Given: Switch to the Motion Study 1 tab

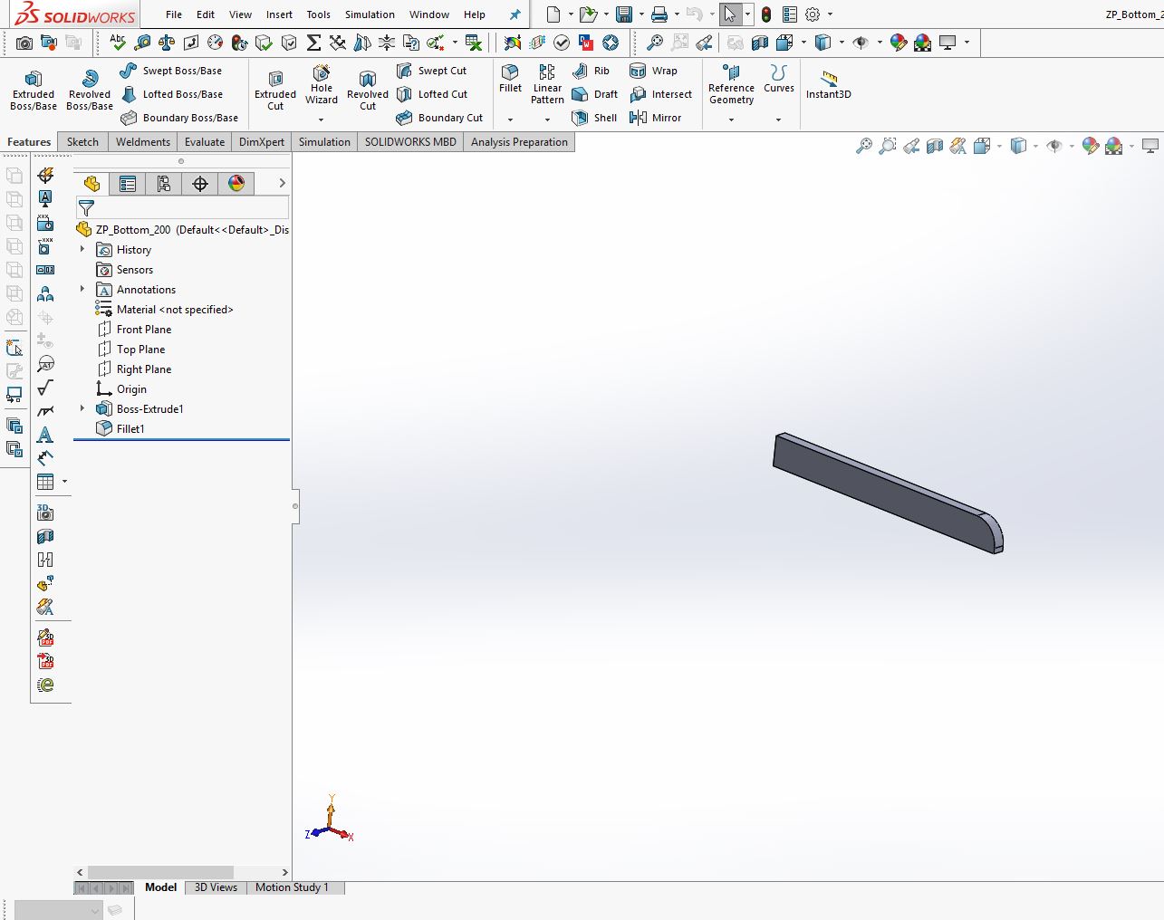Looking at the screenshot, I should click(292, 887).
